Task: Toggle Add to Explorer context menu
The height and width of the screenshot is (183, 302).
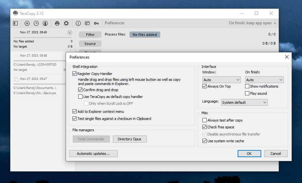Action: click(x=75, y=111)
